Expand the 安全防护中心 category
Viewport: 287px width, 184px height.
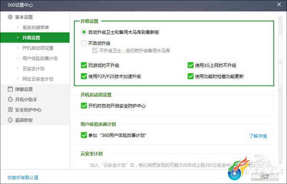tap(28, 110)
